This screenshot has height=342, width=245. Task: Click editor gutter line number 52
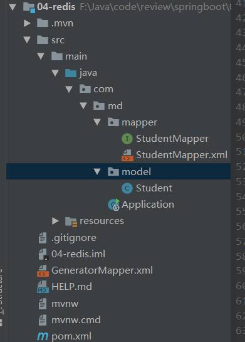241,167
